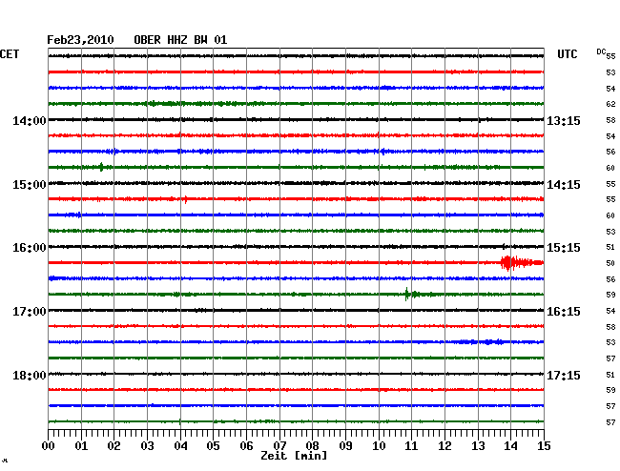Select the 15:00 CET time label
620x471 pixels.
pyautogui.click(x=30, y=185)
